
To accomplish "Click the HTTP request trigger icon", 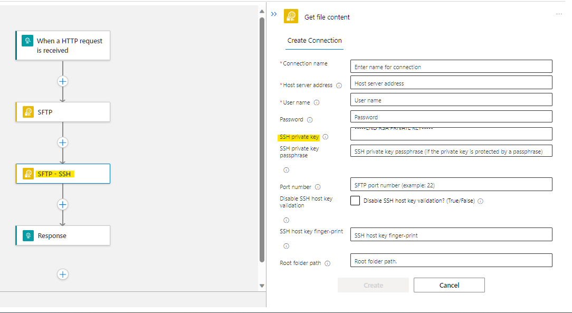I will (27, 40).
